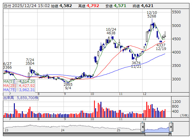Viewport: 193px width, 139px height.
Task: Select the MA(75) legend entry
Action: click(x=19, y=90)
